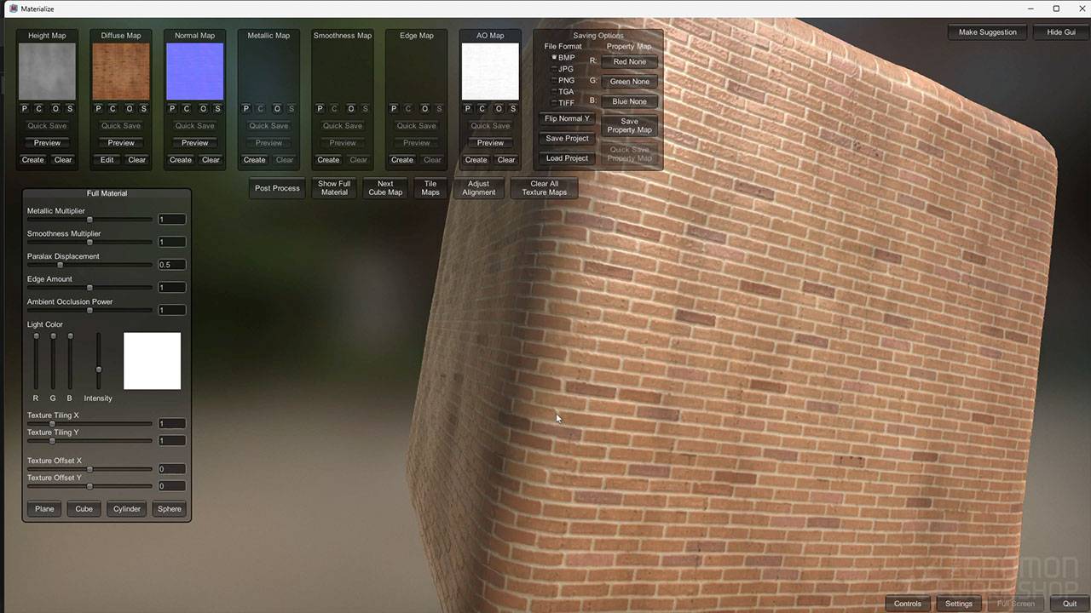Click the Paralax Displacement value field
The height and width of the screenshot is (613, 1091).
pos(171,265)
